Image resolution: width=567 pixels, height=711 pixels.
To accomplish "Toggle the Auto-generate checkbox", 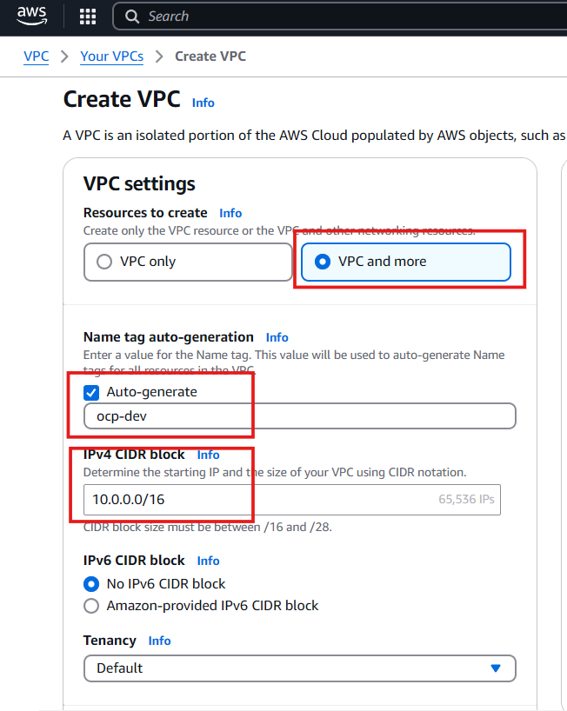I will pyautogui.click(x=91, y=392).
